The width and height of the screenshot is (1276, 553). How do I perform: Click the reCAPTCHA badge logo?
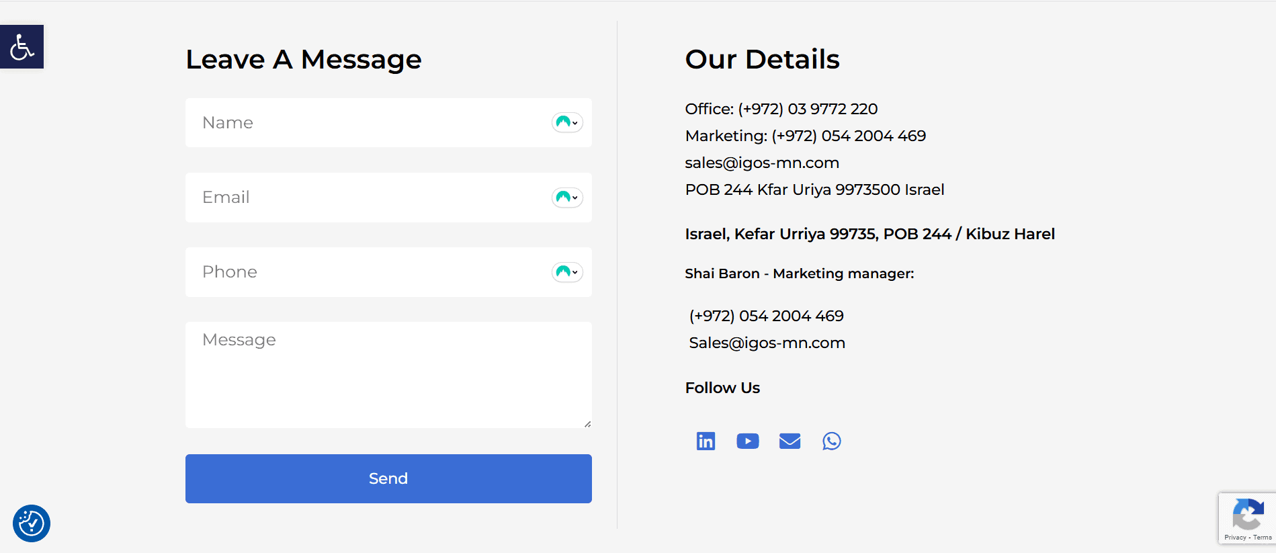[1248, 516]
